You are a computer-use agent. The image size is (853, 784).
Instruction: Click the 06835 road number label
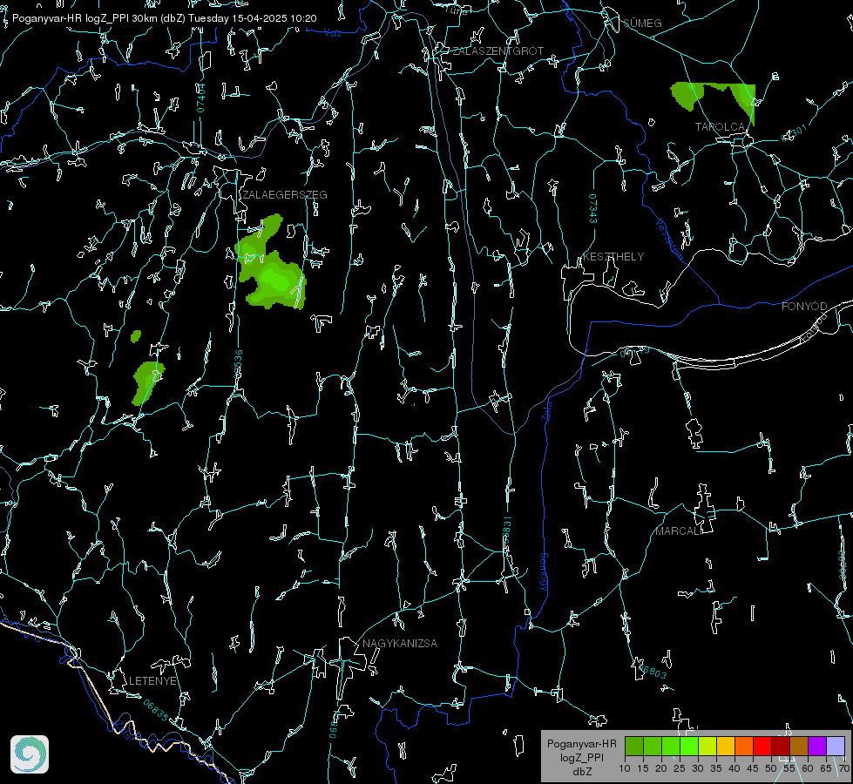(x=156, y=711)
